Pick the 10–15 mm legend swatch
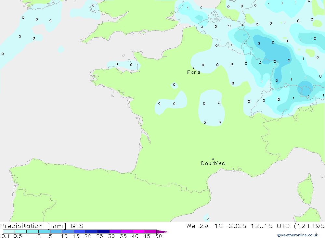 click(x=68, y=232)
